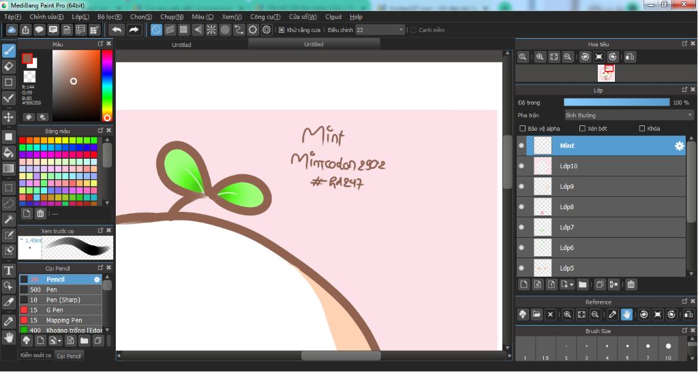Select the Text tool

tap(8, 270)
